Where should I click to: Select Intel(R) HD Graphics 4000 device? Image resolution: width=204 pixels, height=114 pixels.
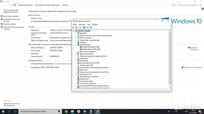[91, 47]
